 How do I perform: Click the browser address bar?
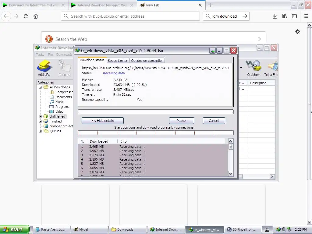(130, 16)
